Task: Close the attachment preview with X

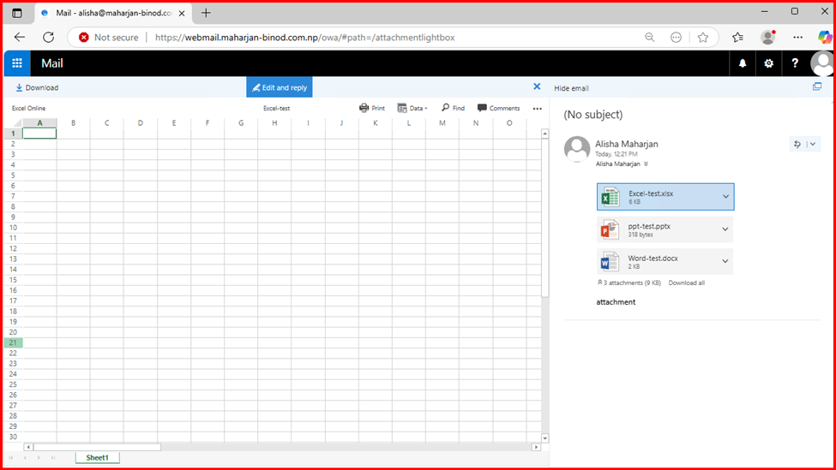Action: tap(537, 86)
